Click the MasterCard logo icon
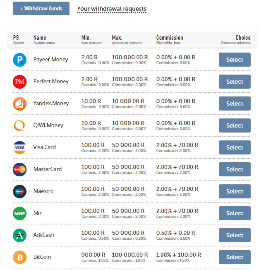Image resolution: width=259 pixels, height=270 pixels. point(20,169)
